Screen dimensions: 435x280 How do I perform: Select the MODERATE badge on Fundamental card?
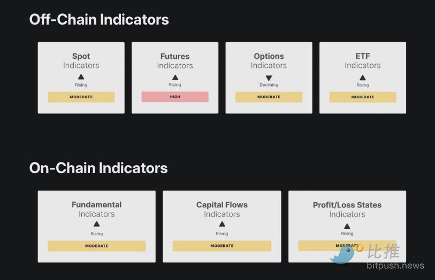(x=96, y=246)
